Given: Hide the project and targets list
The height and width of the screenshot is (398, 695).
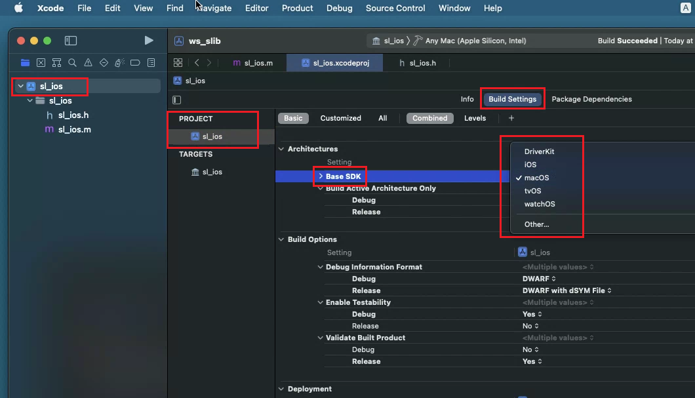Looking at the screenshot, I should tap(177, 100).
